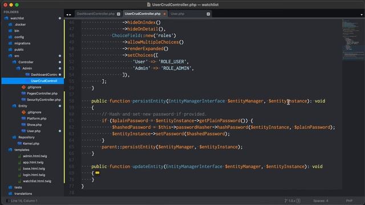Click the hashPassword method call
The height and width of the screenshot is (205, 365).
233,128
